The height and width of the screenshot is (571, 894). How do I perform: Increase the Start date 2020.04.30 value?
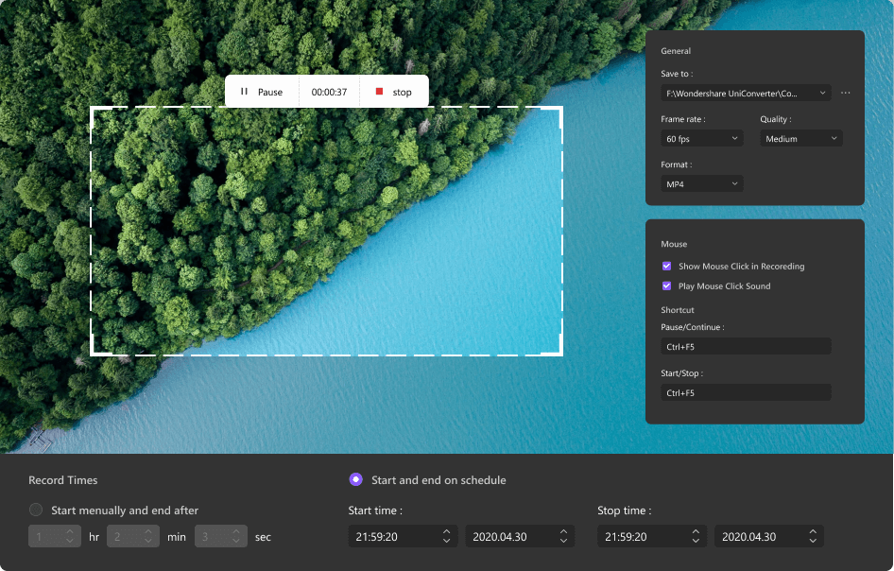[563, 531]
